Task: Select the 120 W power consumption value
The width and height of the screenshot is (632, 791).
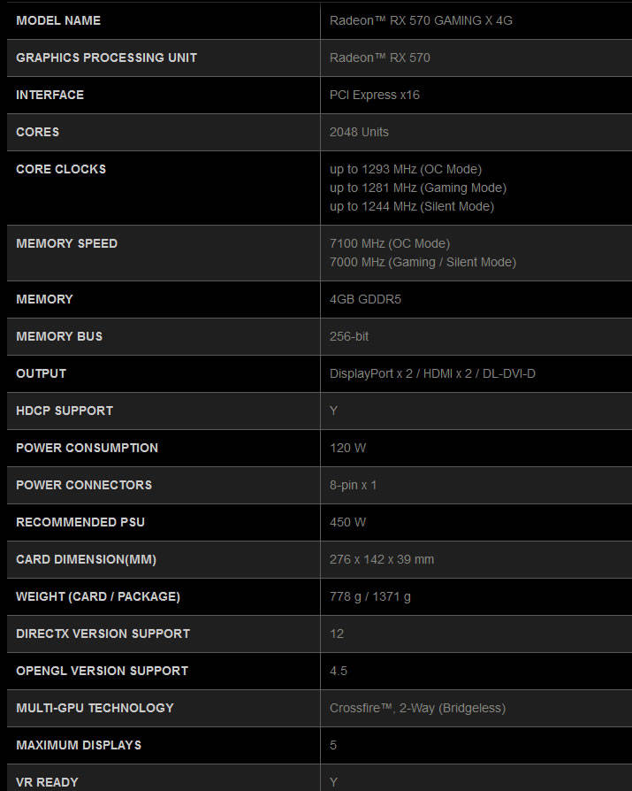Action: (347, 448)
